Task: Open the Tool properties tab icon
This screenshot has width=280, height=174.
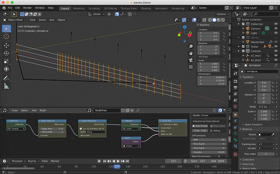Action: (235, 73)
